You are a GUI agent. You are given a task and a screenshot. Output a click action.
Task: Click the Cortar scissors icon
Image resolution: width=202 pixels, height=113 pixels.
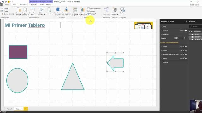(2, 8)
